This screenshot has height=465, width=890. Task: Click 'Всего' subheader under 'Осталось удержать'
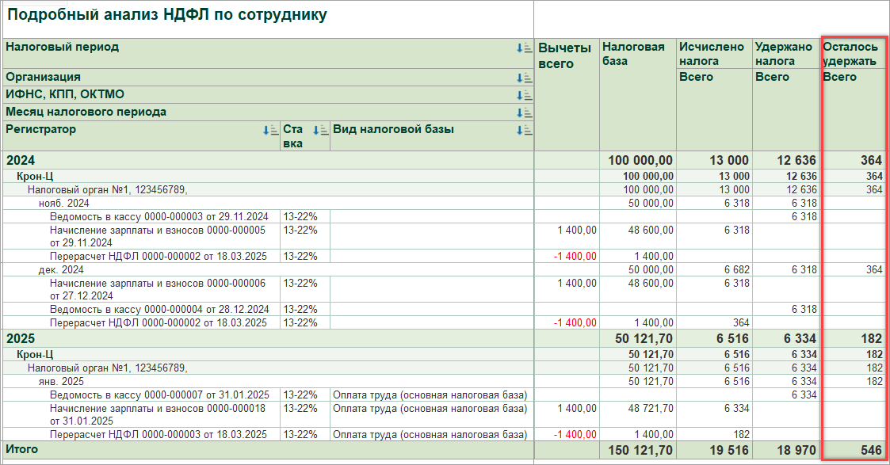839,77
